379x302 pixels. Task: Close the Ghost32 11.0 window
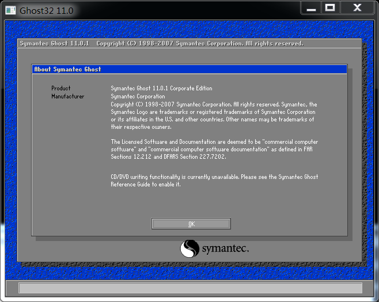[x=357, y=8]
